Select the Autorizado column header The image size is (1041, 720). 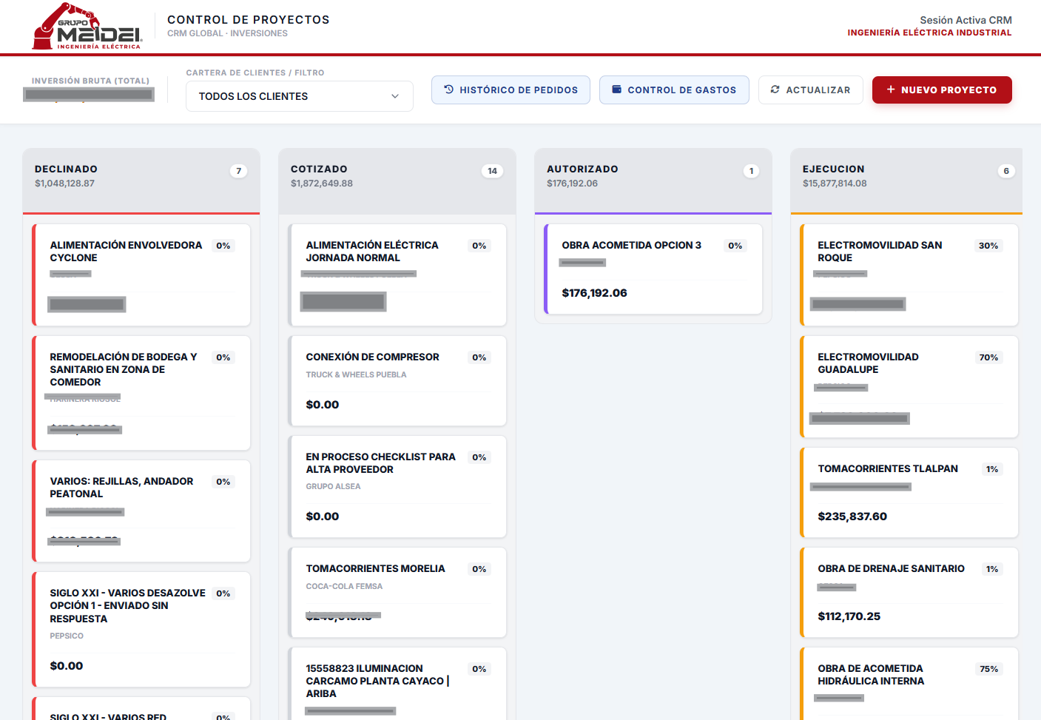(653, 181)
